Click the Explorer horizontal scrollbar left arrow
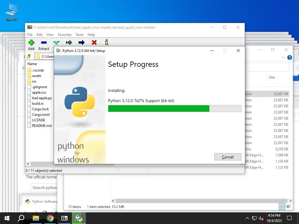Screen dimensions: 299x224 click(113, 201)
